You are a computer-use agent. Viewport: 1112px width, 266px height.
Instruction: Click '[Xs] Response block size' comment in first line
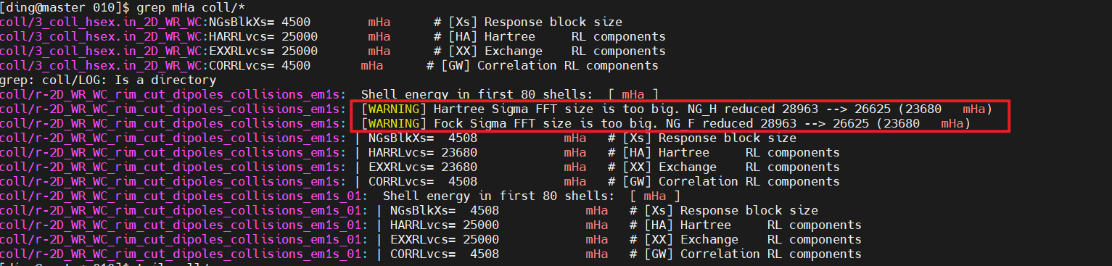(x=535, y=22)
